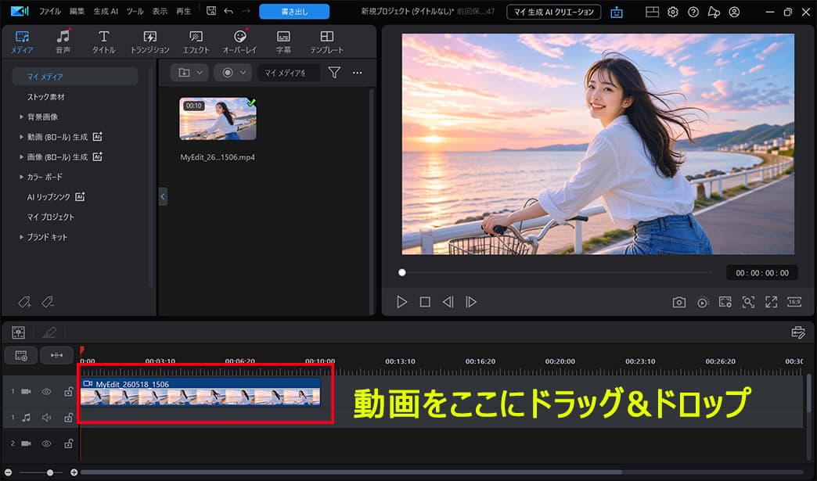Click the preview zoom fit icon
Image resolution: width=817 pixels, height=481 pixels.
coord(748,302)
